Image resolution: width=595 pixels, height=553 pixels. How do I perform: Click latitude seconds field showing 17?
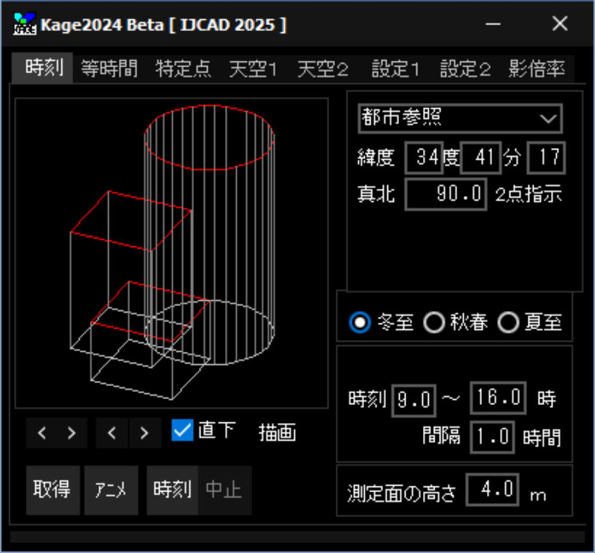coord(546,158)
